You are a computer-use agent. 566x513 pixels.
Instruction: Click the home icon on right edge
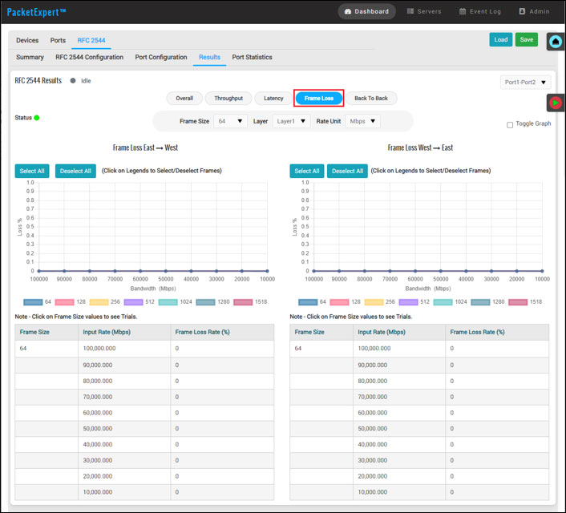click(556, 42)
